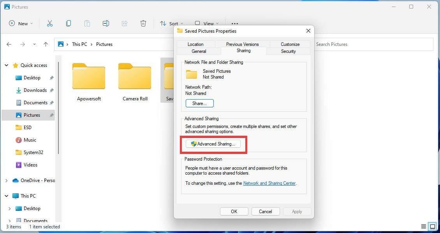This screenshot has height=233, width=440.
Task: Open the See more ellipsis menu
Action: tap(234, 24)
